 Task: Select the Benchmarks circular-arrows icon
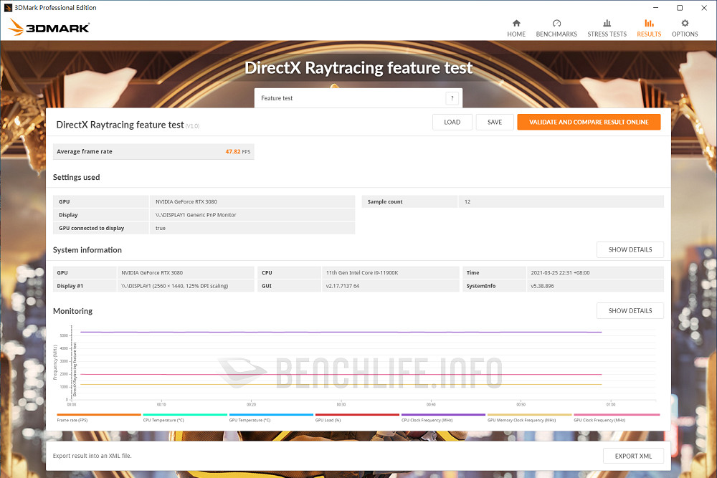coord(556,24)
